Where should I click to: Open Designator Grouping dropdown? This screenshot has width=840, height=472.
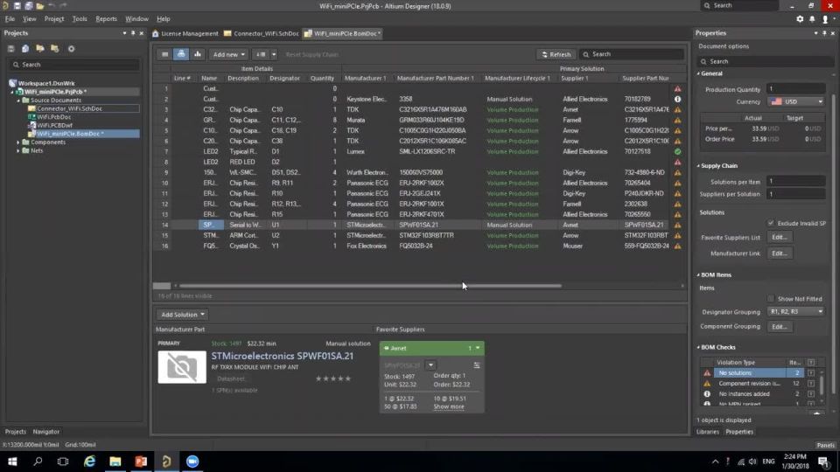click(795, 311)
